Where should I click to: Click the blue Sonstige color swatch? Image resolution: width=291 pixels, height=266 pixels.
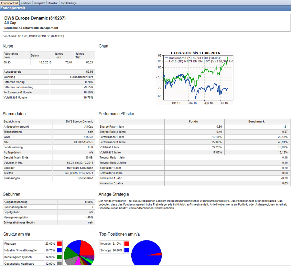[x=126, y=250]
